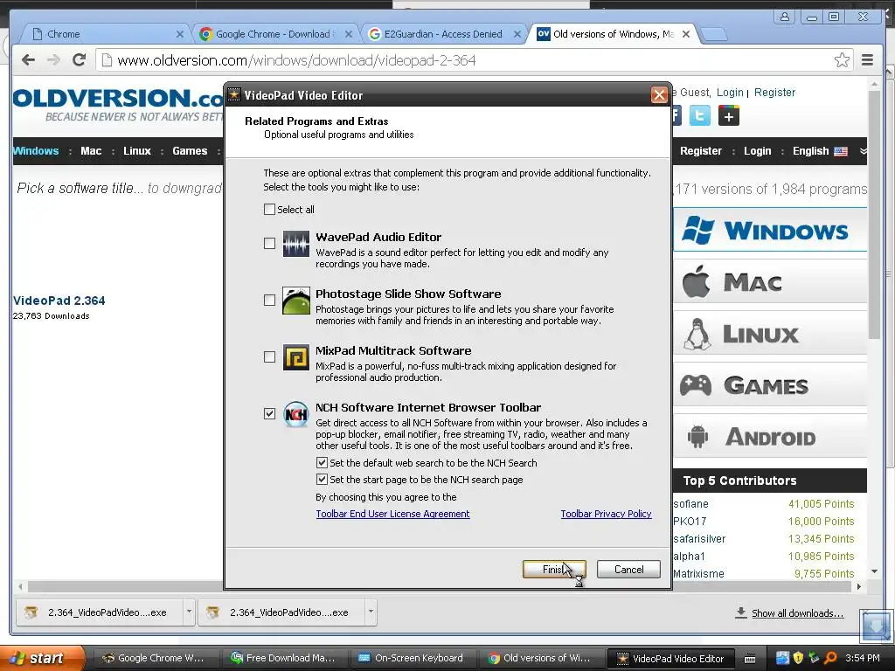Open the Linux platform banner
Image resolution: width=895 pixels, height=671 pixels.
[770, 334]
